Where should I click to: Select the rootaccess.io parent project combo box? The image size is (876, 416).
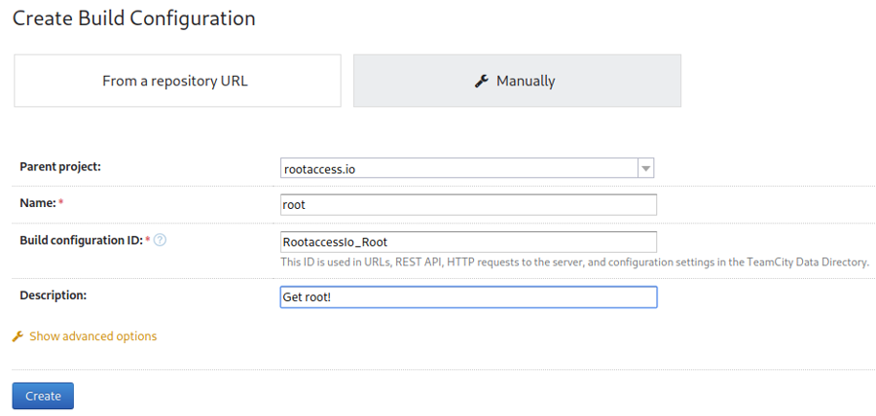click(457, 169)
